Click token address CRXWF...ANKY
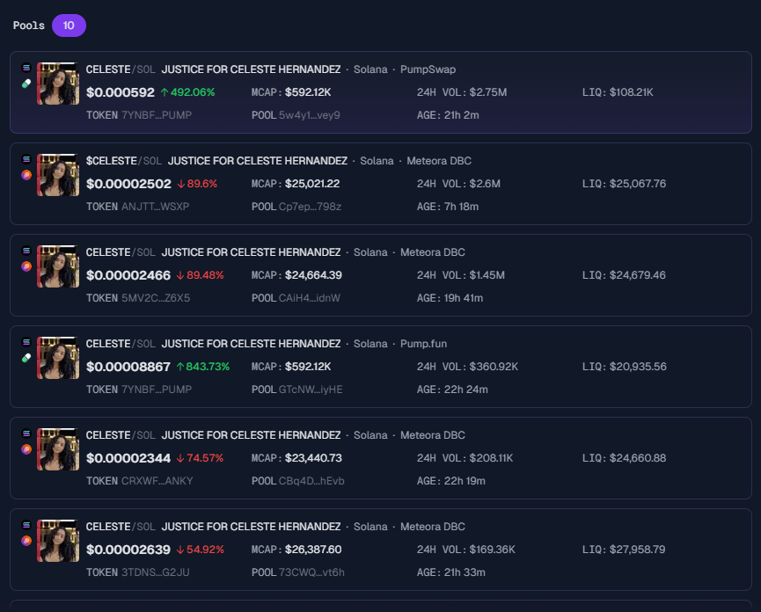The image size is (761, 612). pyautogui.click(x=157, y=481)
